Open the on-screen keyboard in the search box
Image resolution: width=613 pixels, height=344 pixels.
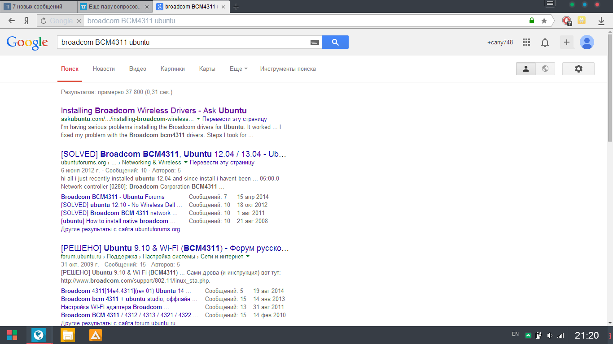315,42
